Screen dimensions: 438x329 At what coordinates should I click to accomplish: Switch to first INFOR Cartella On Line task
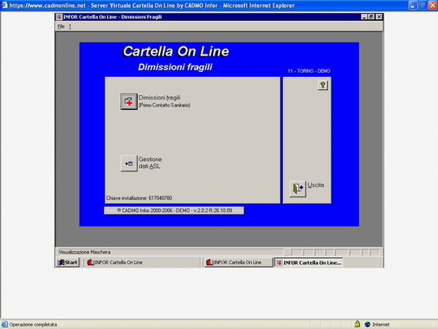click(115, 262)
